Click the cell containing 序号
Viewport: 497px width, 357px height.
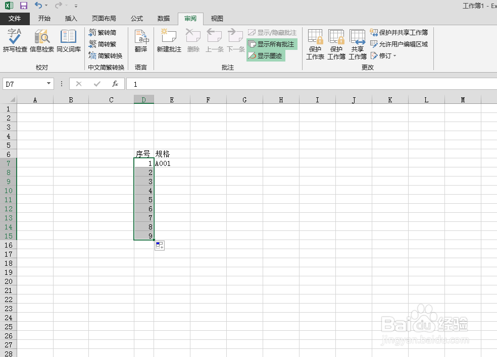pyautogui.click(x=144, y=154)
